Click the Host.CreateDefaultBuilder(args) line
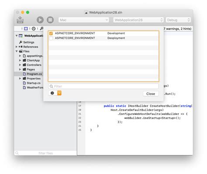This screenshot has height=174, width=207. click(137, 110)
